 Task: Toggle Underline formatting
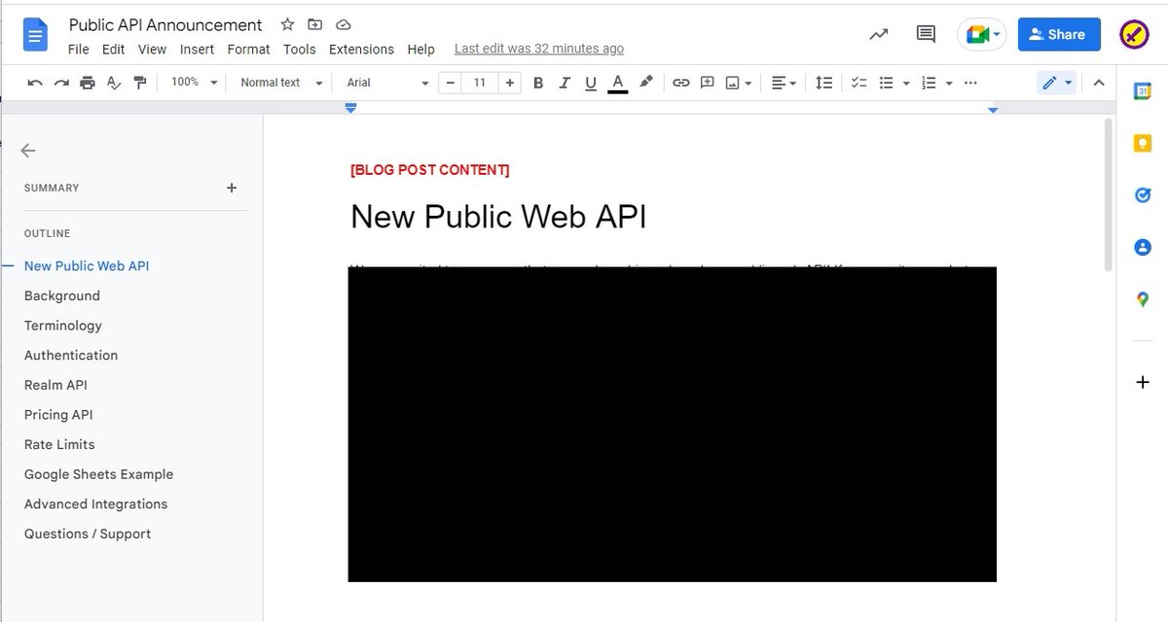(590, 83)
